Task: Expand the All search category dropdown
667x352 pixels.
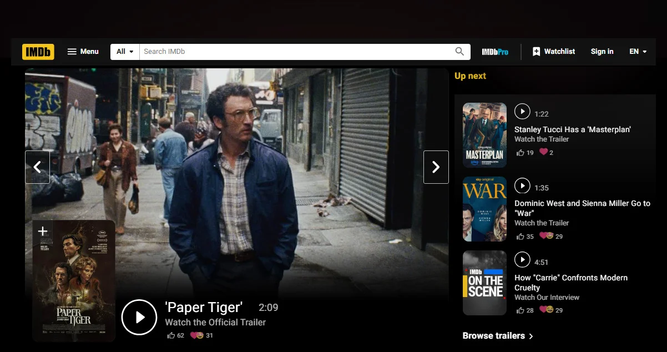Action: 125,52
